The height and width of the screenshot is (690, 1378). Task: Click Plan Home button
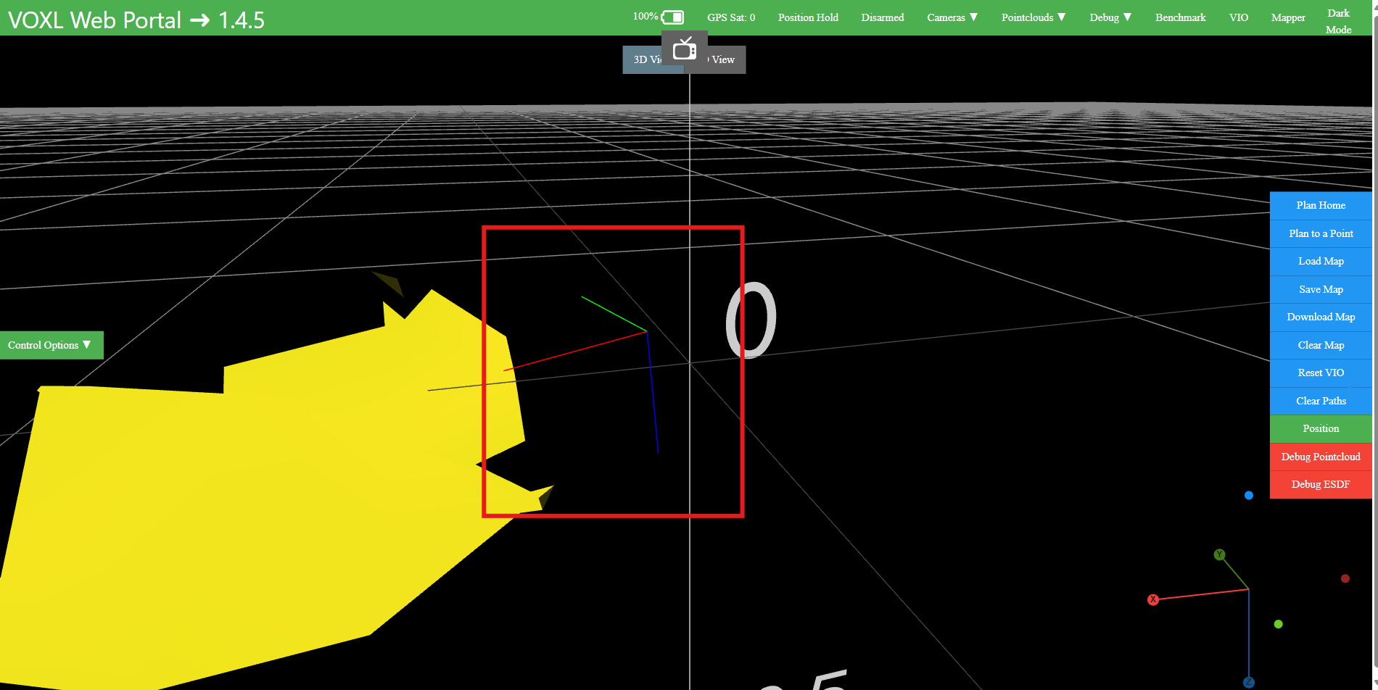1321,205
